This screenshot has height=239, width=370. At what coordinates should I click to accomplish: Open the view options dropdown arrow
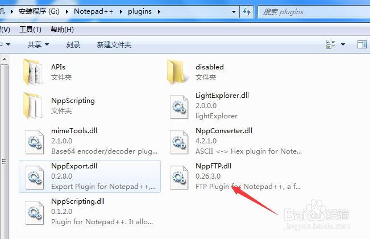tap(343, 44)
